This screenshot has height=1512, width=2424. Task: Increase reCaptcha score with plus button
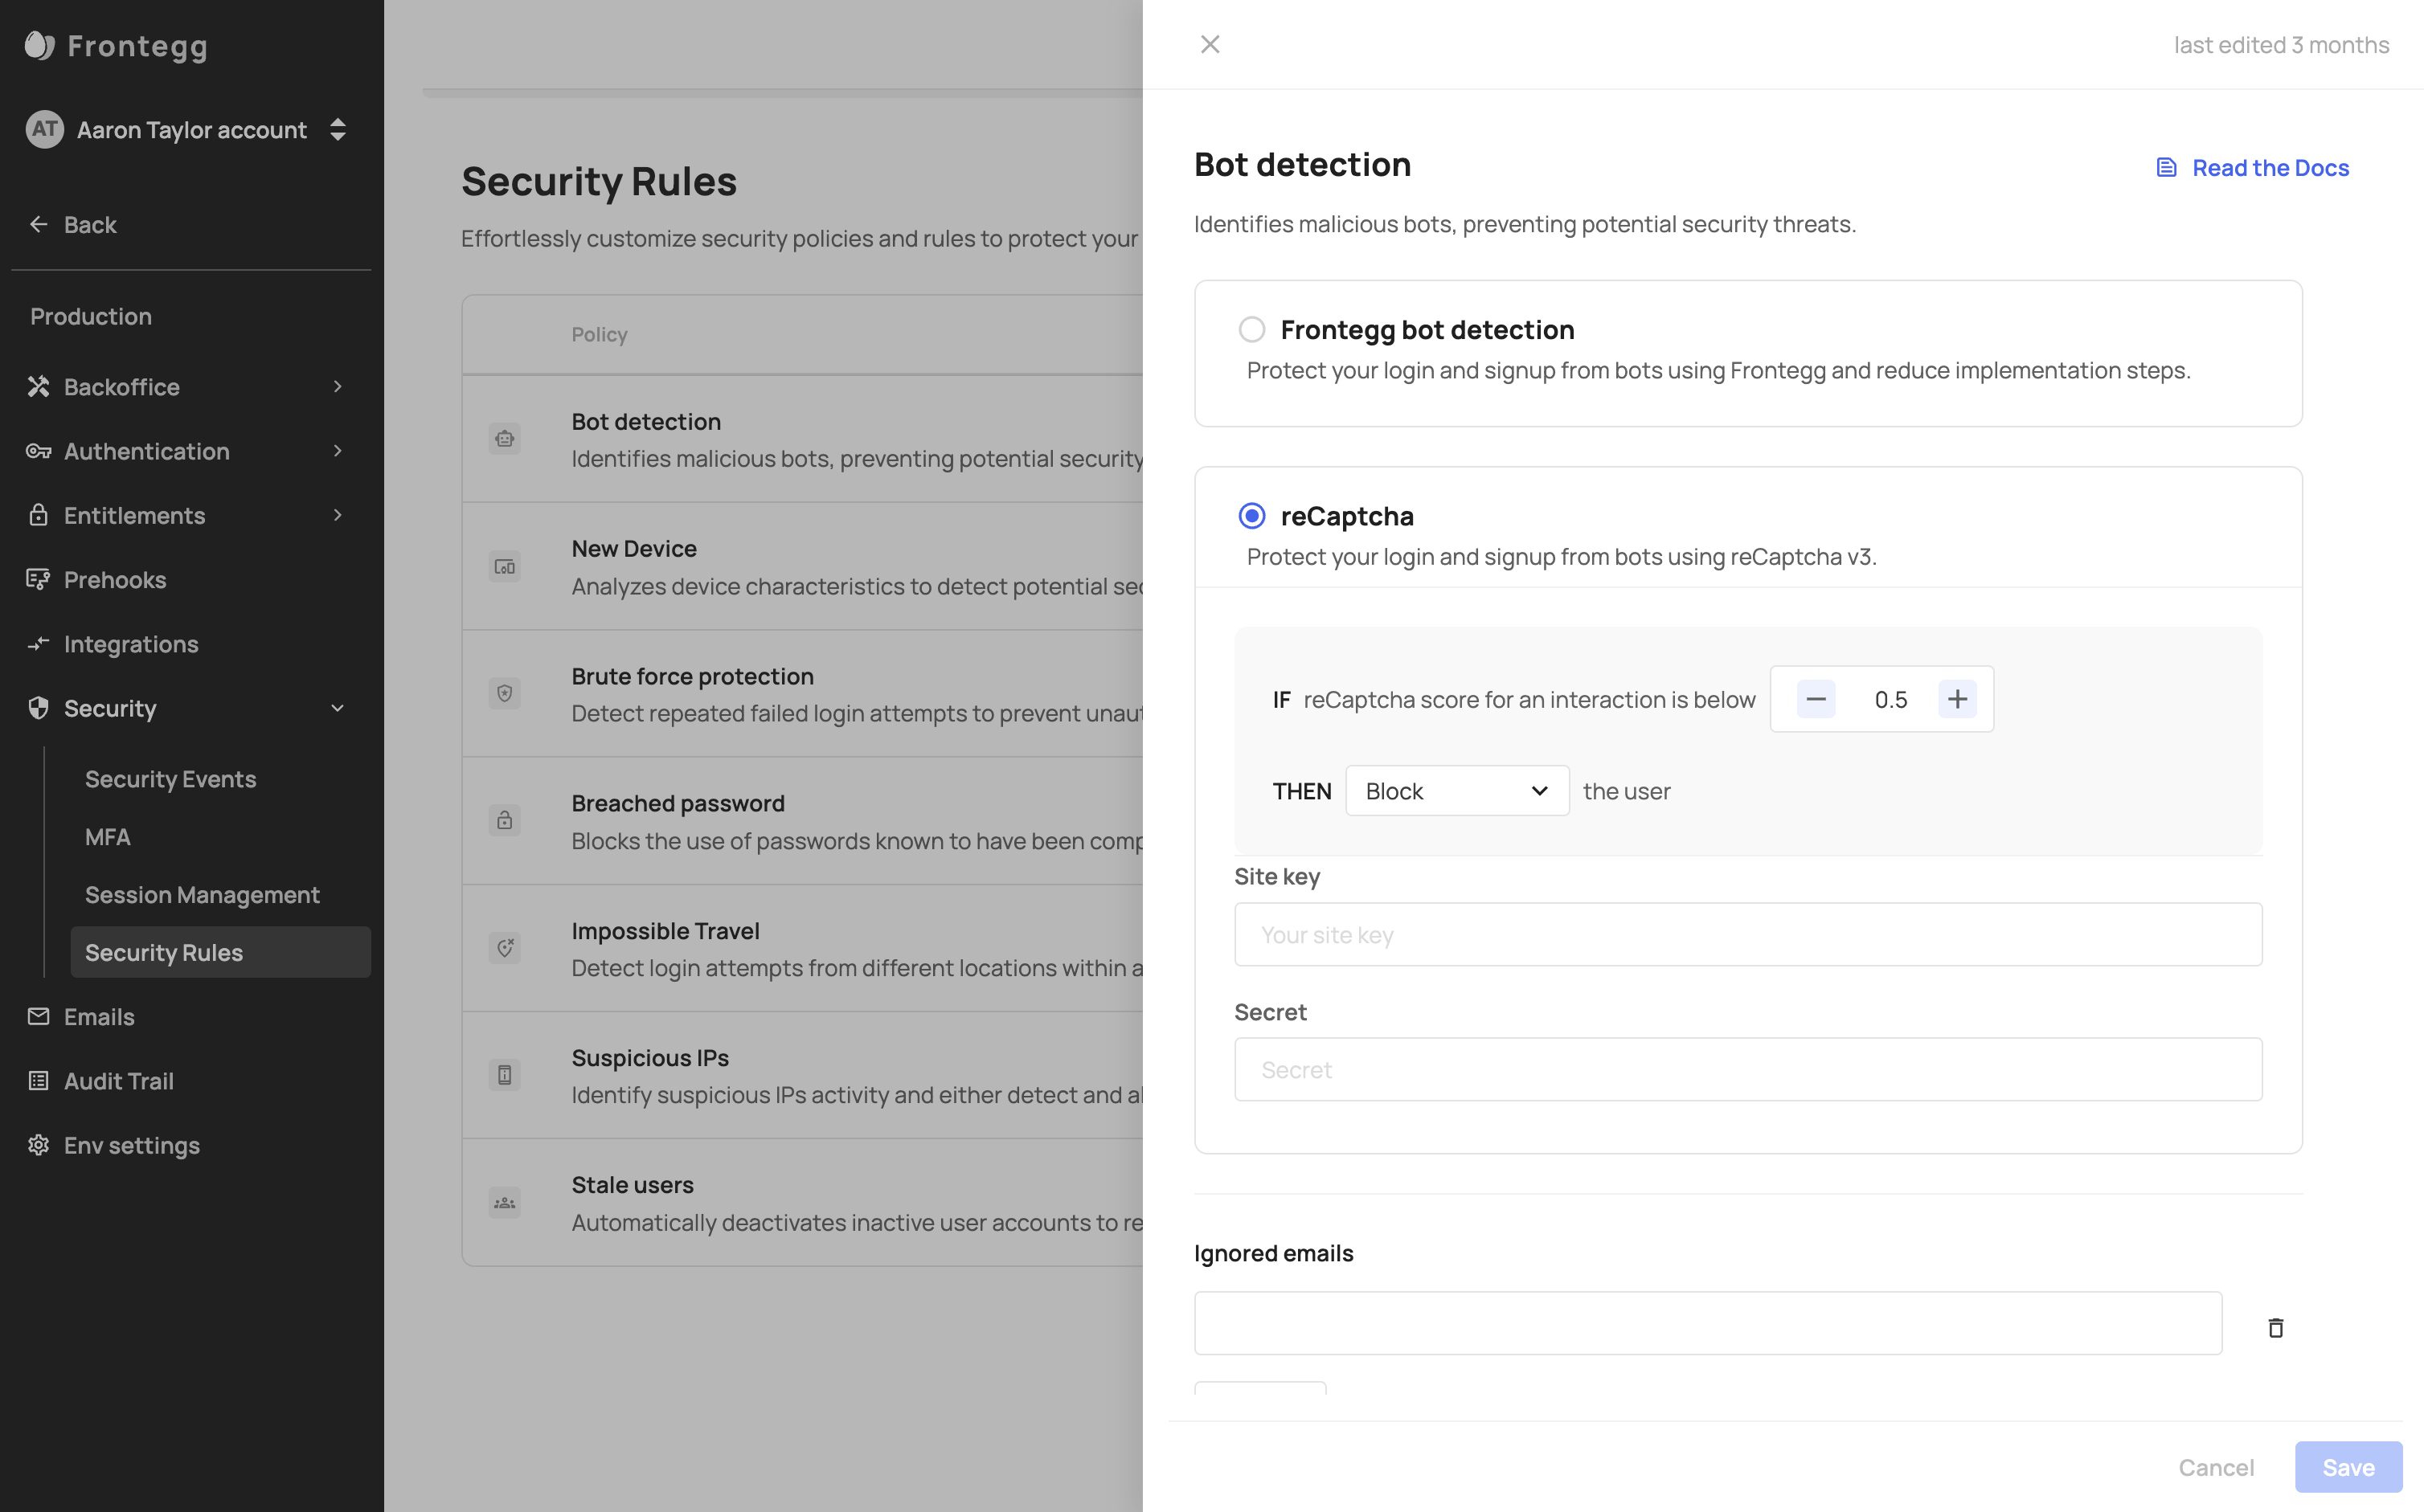(x=1957, y=699)
